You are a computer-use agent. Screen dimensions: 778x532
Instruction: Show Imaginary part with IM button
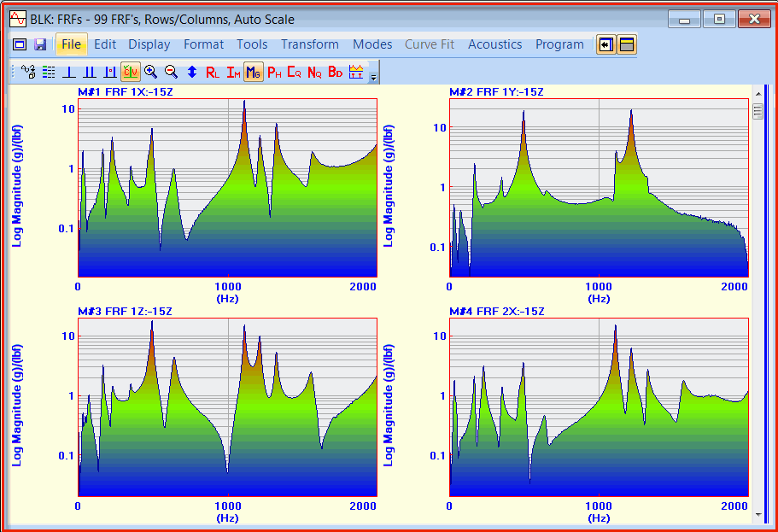click(233, 73)
